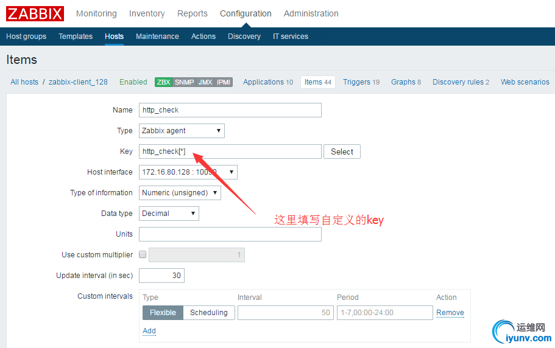Focus the custom Interval field showing 50
The height and width of the screenshot is (348, 555).
point(286,313)
